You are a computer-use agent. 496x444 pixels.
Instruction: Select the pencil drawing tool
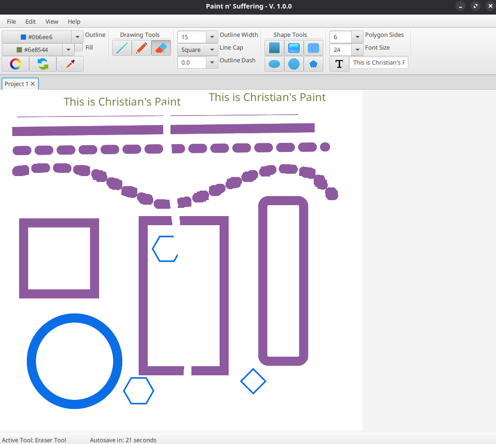pos(141,48)
